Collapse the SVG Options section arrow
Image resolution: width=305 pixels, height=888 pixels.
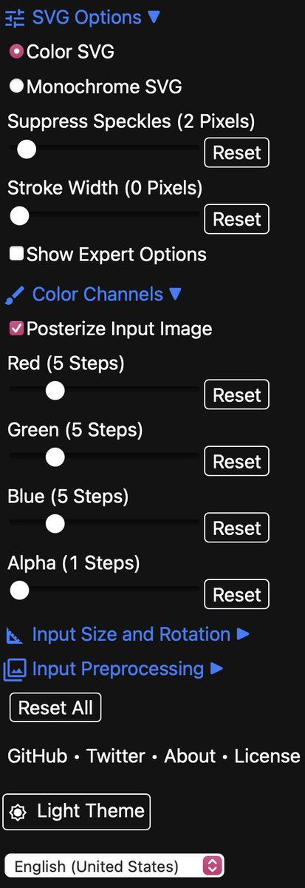[154, 17]
